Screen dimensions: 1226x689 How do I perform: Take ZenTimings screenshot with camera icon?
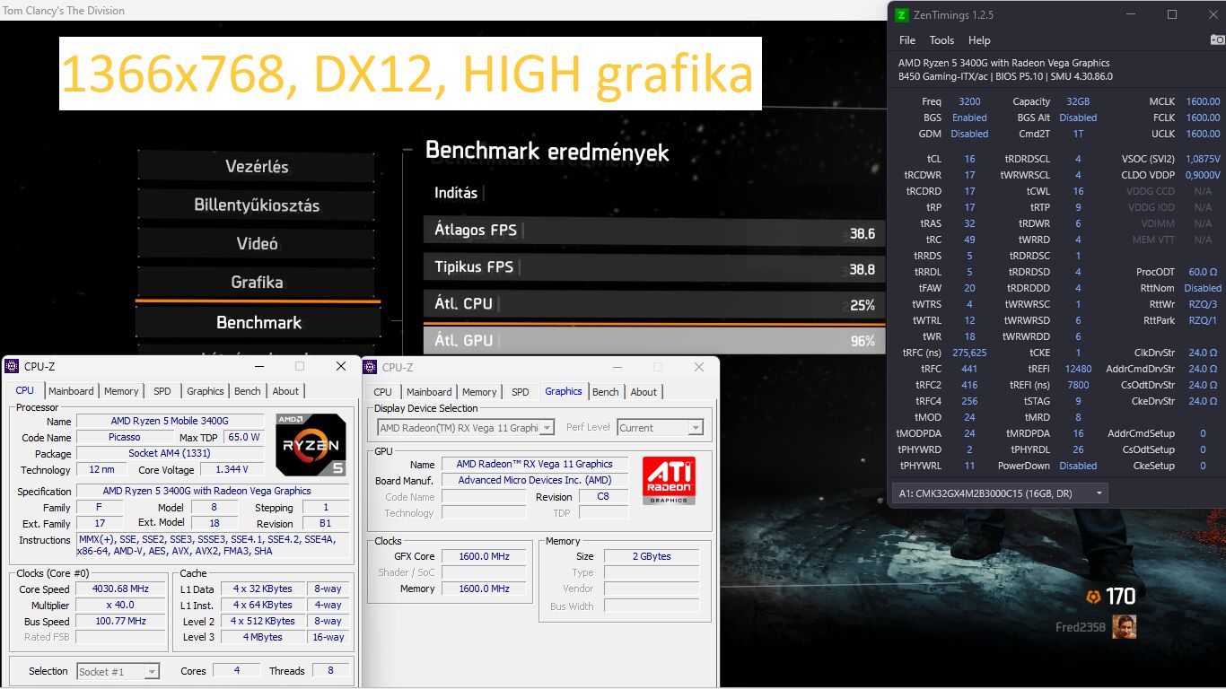[1217, 39]
